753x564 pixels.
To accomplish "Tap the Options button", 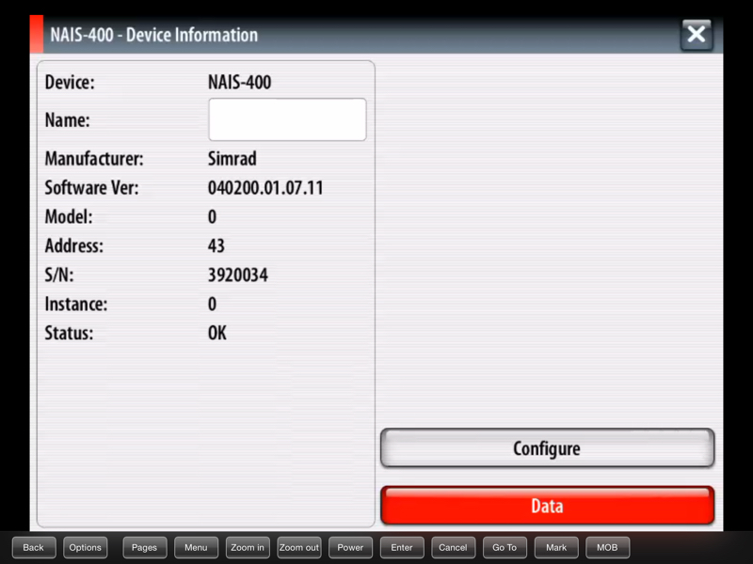I will click(x=85, y=547).
